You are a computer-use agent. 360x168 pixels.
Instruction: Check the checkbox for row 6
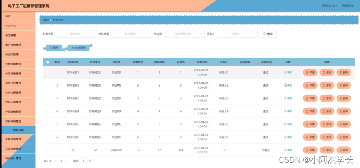[47, 137]
